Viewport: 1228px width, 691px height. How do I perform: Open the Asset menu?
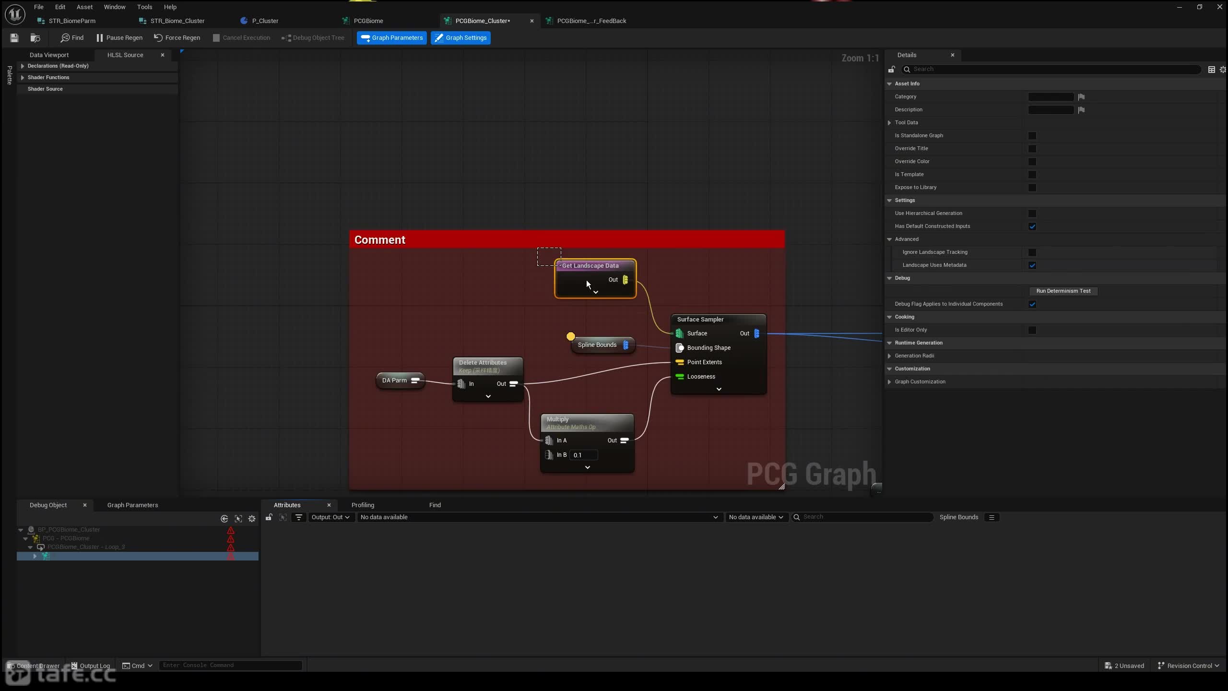click(x=84, y=7)
